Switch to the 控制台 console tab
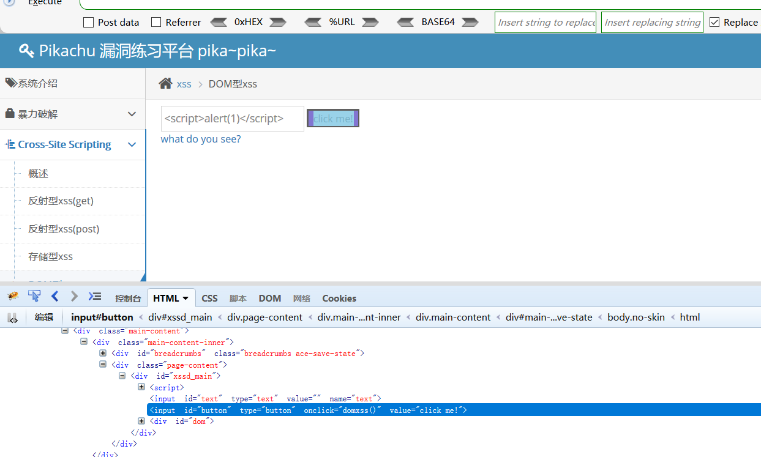Screen dimensions: 761x457 (x=128, y=299)
